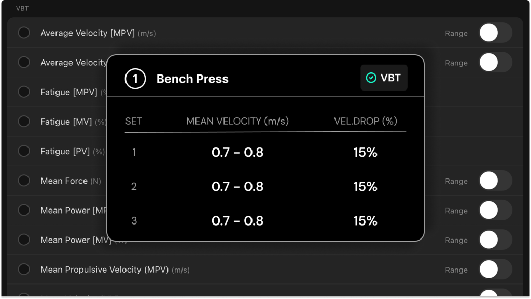Select Mean Propulsive Velocity (MPV) radio button

click(x=24, y=269)
